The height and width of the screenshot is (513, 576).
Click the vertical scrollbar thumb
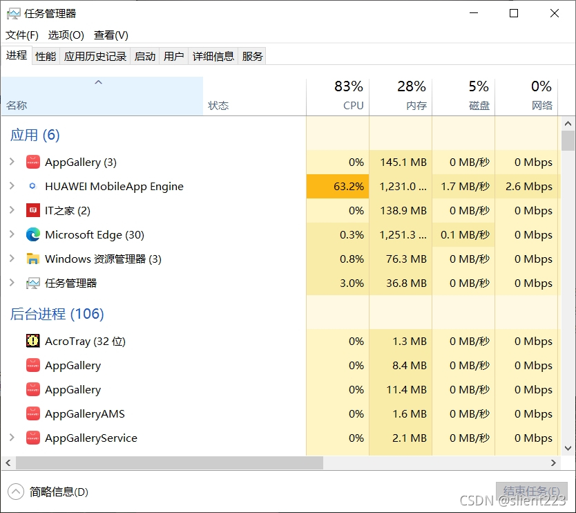568,141
